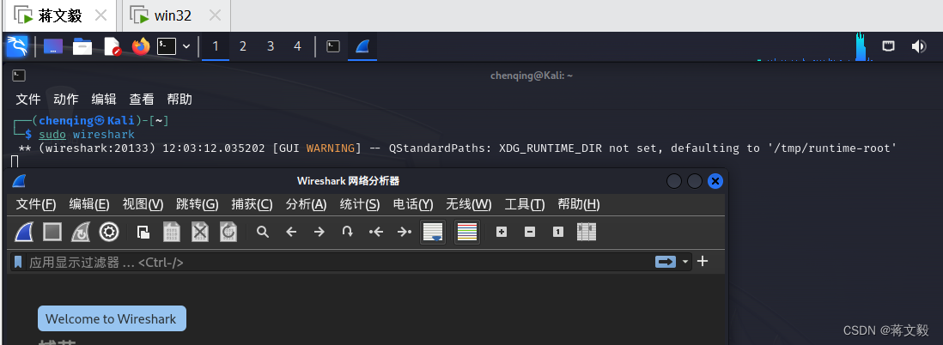This screenshot has height=345, width=943.
Task: Open network connection tray icon
Action: [x=888, y=46]
